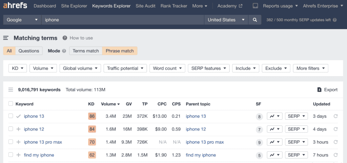This screenshot has height=163, width=347.
Task: Open the Global volume filter dropdown
Action: point(80,68)
